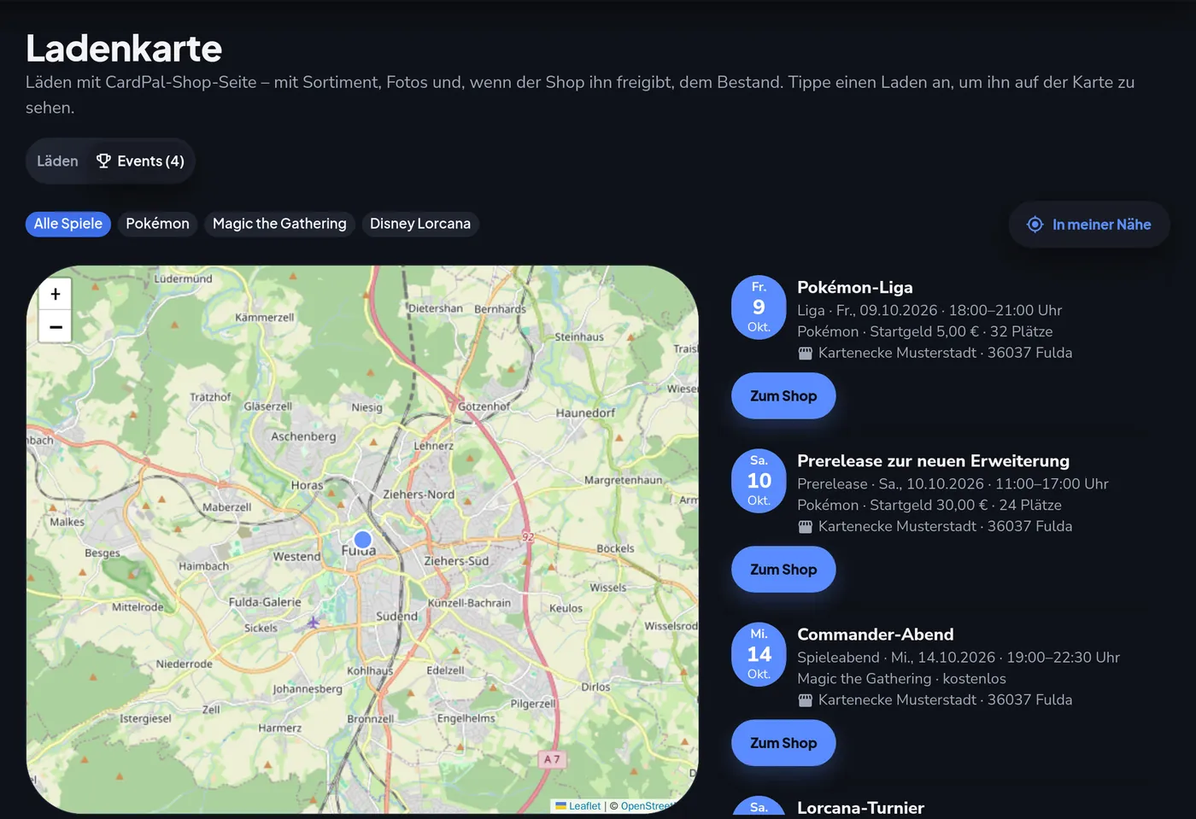Filter events by Pokémon
This screenshot has width=1196, height=819.
(157, 224)
